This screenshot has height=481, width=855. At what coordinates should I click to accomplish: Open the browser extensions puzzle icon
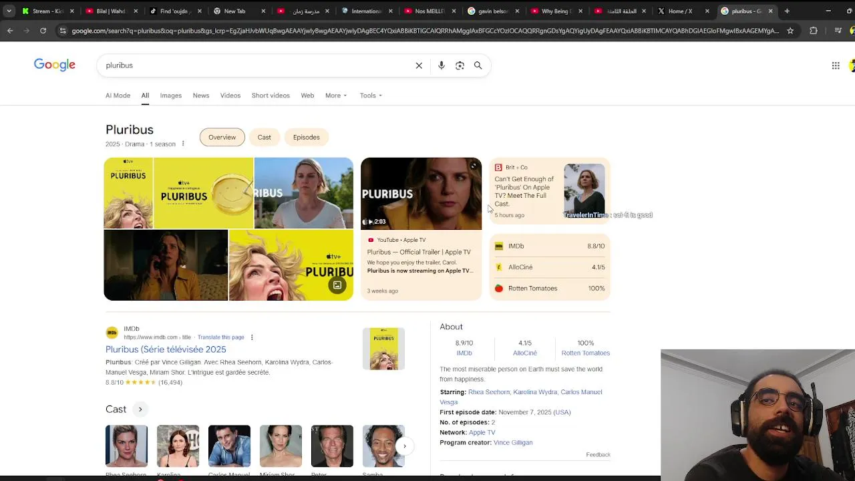[x=813, y=31]
